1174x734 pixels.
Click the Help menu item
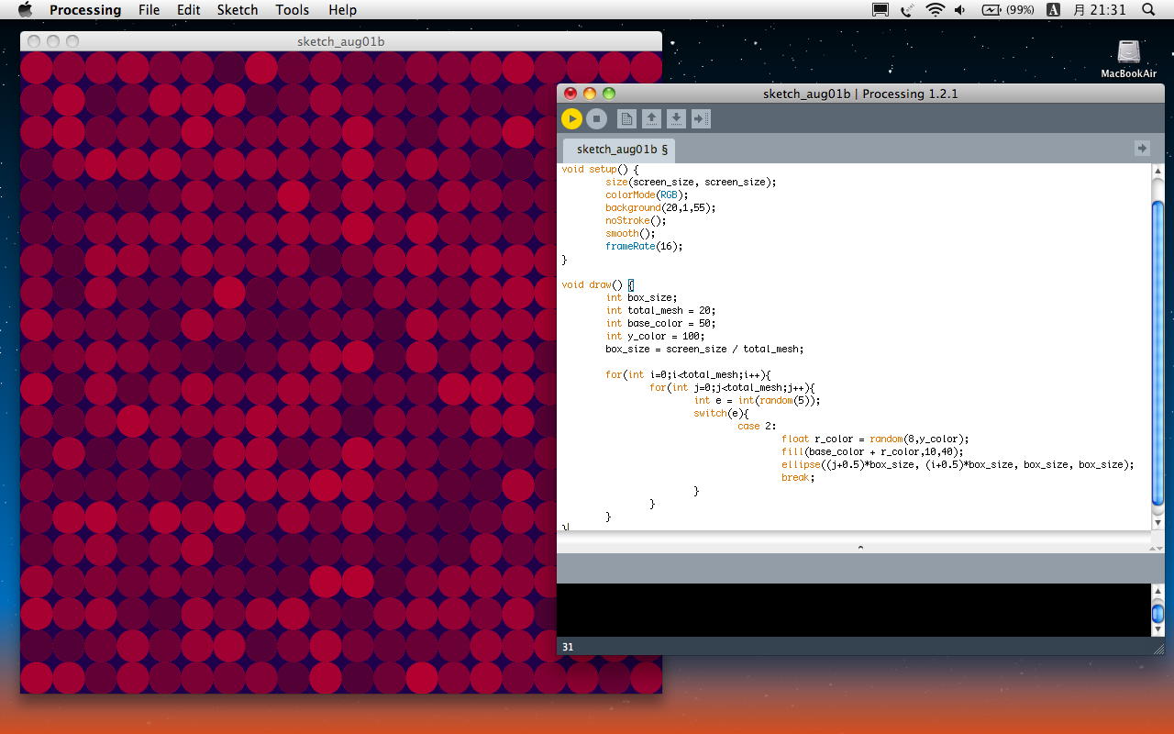tap(342, 10)
